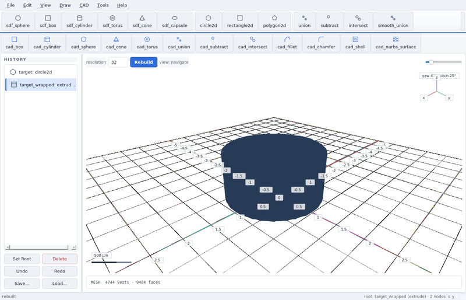This screenshot has width=466, height=300.
Task: Click the 500 µm scale bar label
Action: (101, 255)
